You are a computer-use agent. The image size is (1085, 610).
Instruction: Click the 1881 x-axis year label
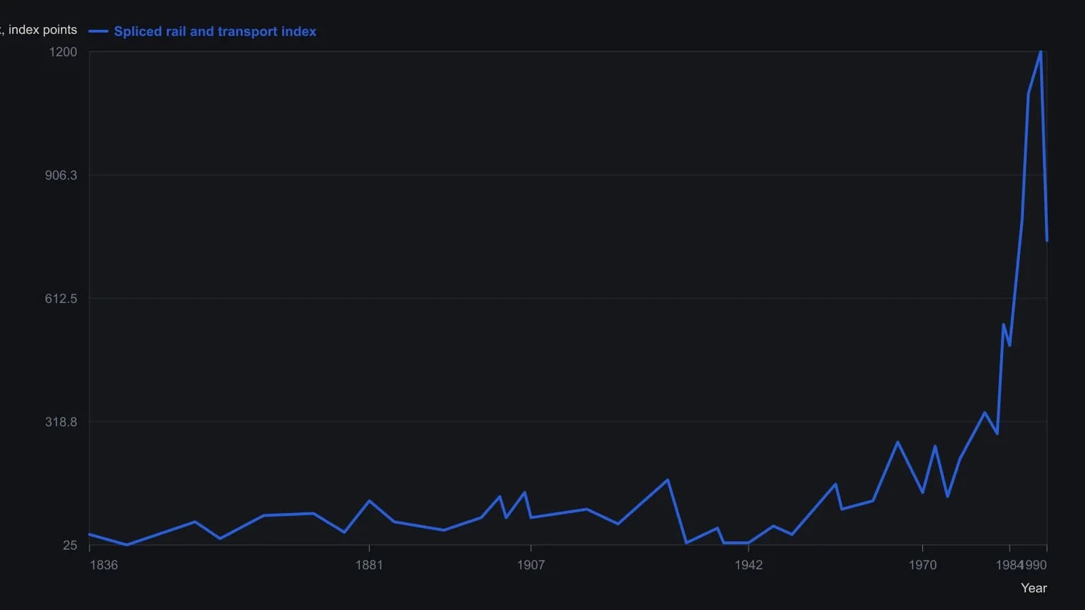coord(369,565)
